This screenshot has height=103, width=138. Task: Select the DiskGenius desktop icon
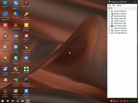[x=5, y=81]
